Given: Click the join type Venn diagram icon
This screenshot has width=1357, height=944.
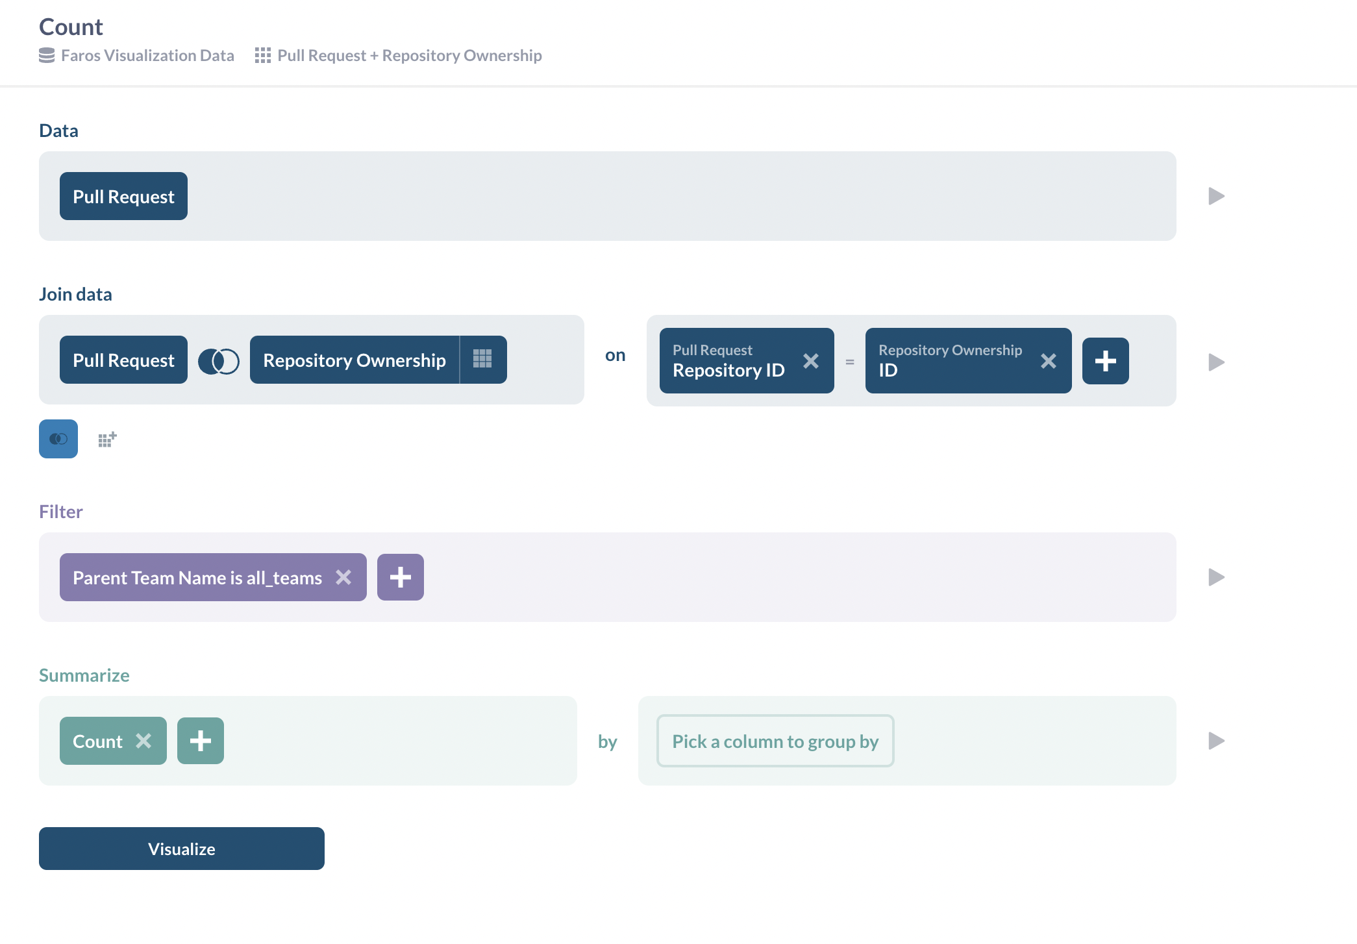Looking at the screenshot, I should click(x=219, y=361).
